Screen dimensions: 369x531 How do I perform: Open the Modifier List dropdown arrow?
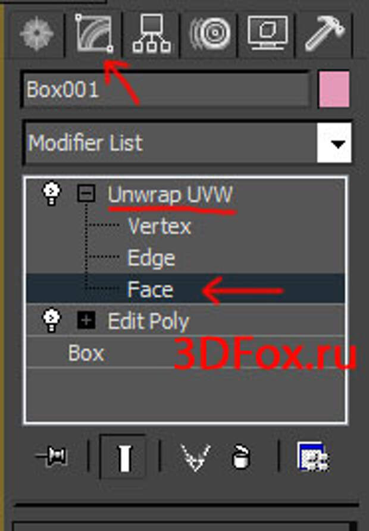334,143
